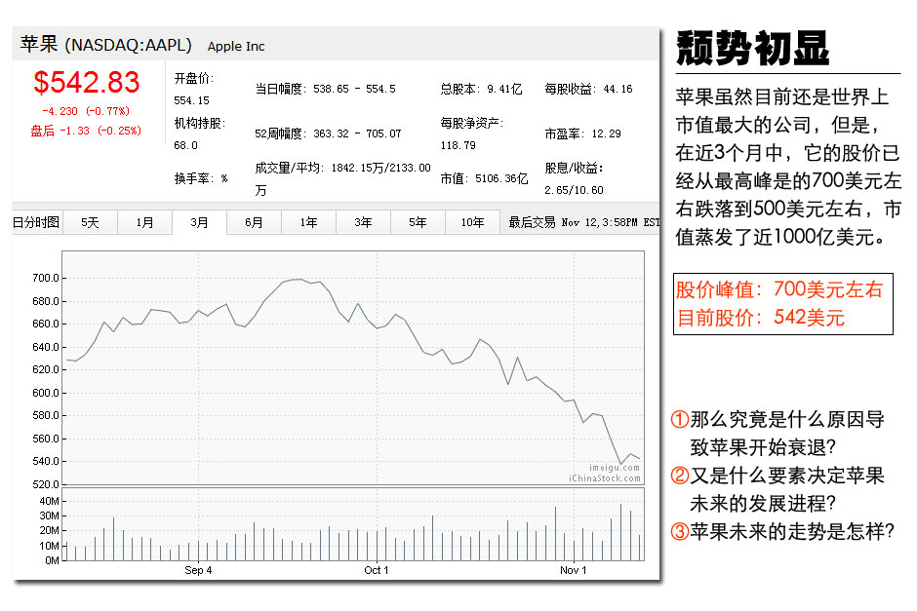Click question ① about 苹果开始衰退
This screenshot has height=611, width=917.
777,434
